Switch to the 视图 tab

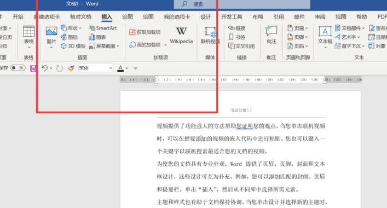coord(341,17)
